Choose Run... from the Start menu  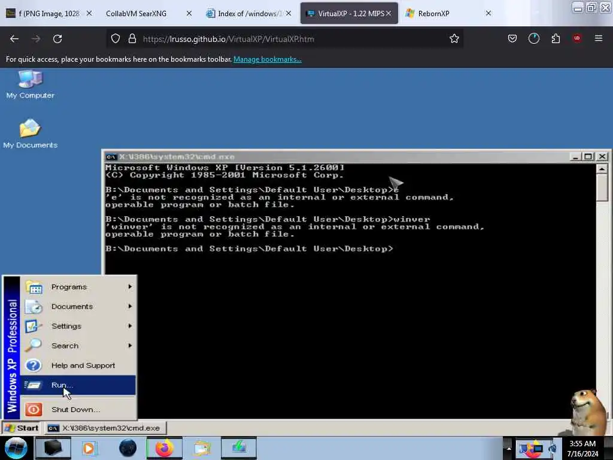(78, 385)
